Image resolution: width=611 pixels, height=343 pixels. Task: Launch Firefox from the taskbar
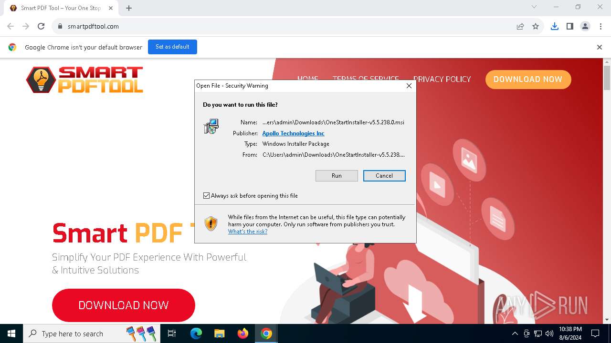[x=243, y=333]
